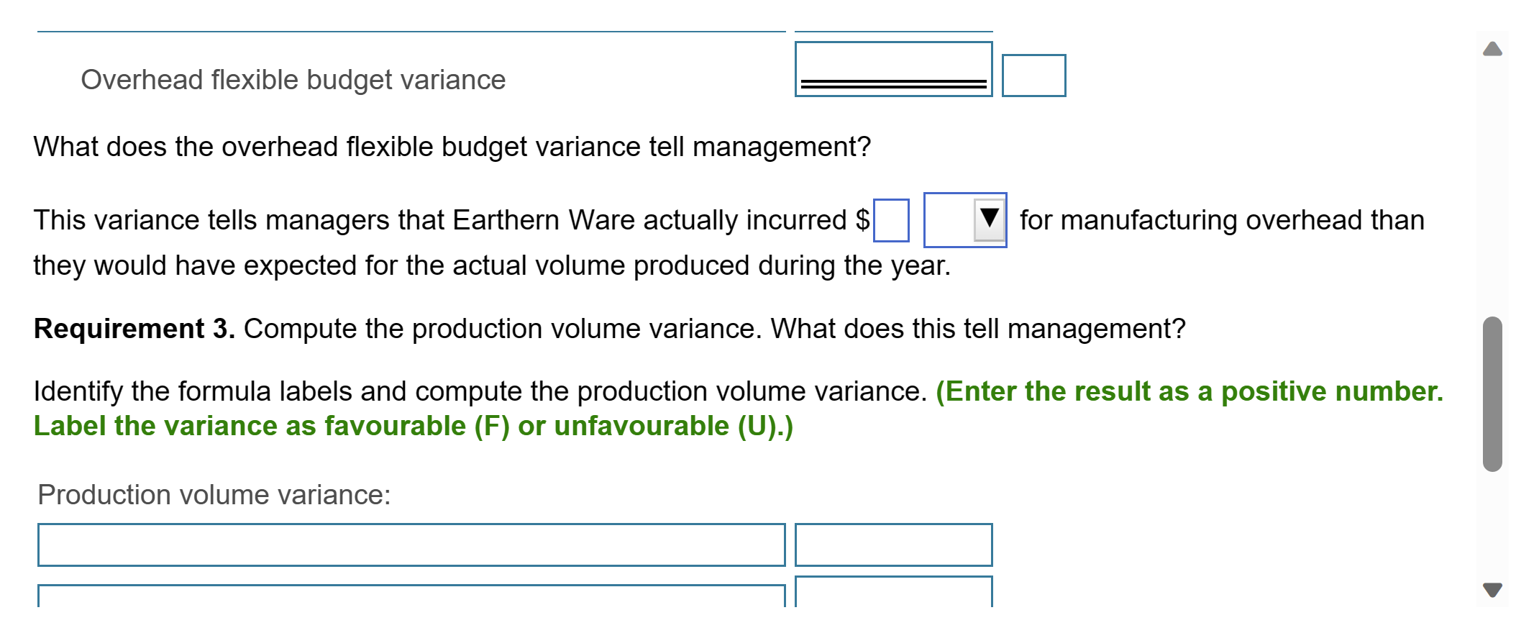Click the Production volume variance: label

coord(213,494)
